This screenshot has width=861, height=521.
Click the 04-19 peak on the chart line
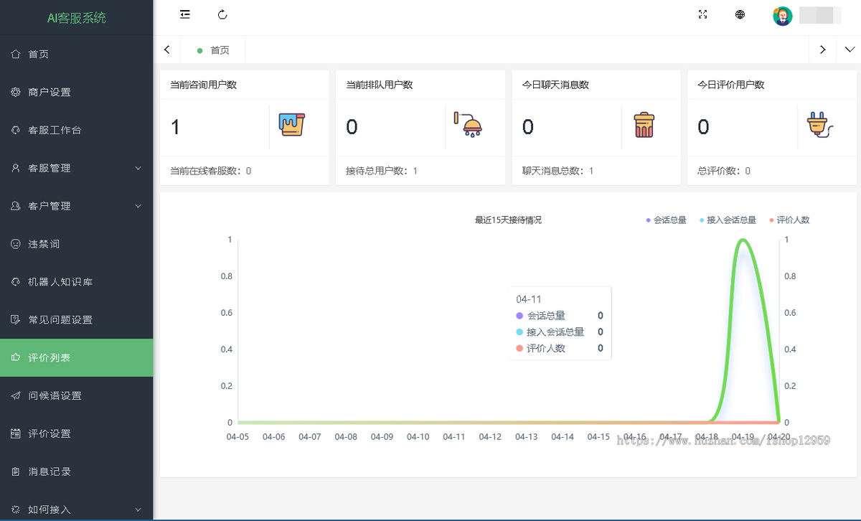coord(743,240)
